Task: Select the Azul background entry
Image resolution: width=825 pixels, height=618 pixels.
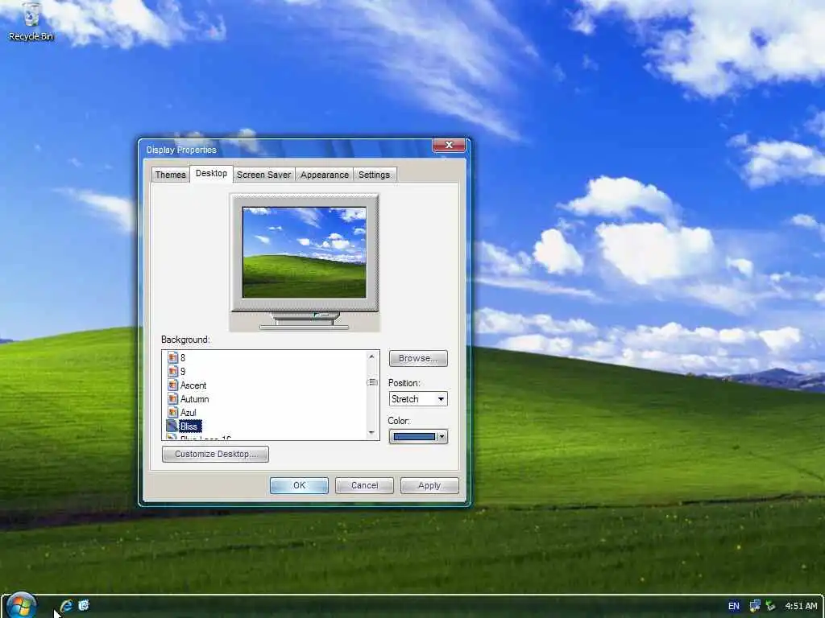Action: (189, 413)
